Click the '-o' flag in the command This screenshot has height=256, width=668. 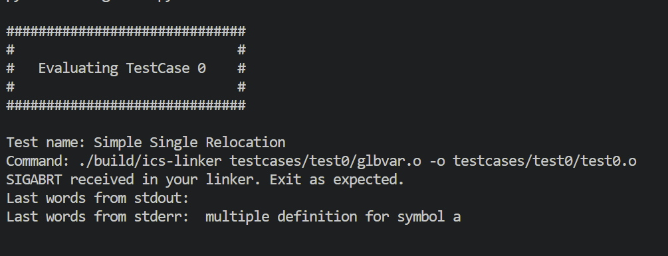point(437,162)
